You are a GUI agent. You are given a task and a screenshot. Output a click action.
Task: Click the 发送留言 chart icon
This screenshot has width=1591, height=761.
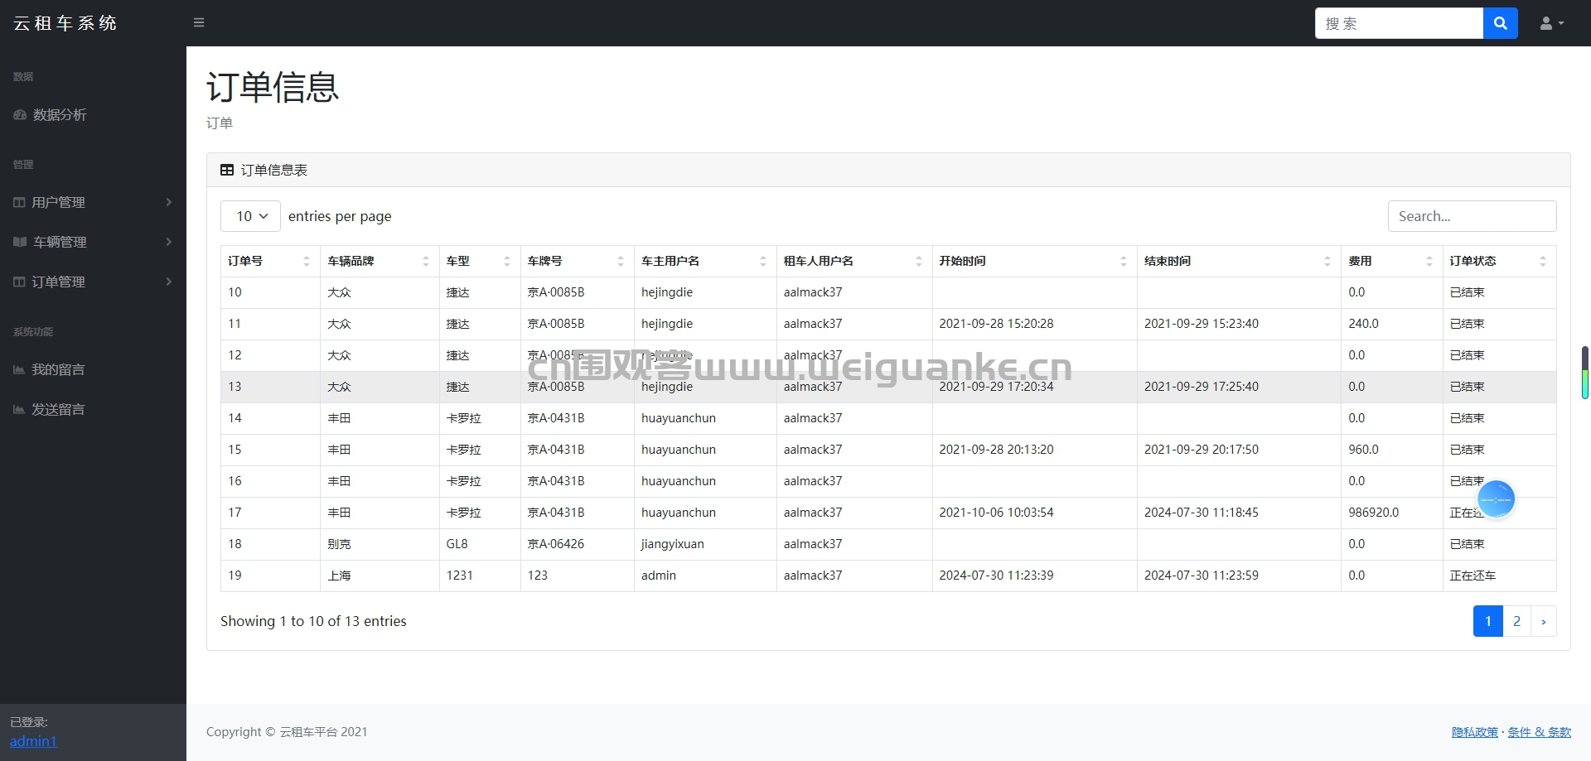19,409
